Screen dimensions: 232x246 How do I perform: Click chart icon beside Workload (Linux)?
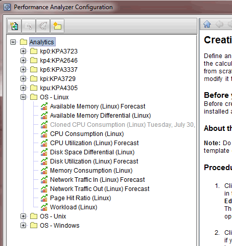(x=44, y=207)
